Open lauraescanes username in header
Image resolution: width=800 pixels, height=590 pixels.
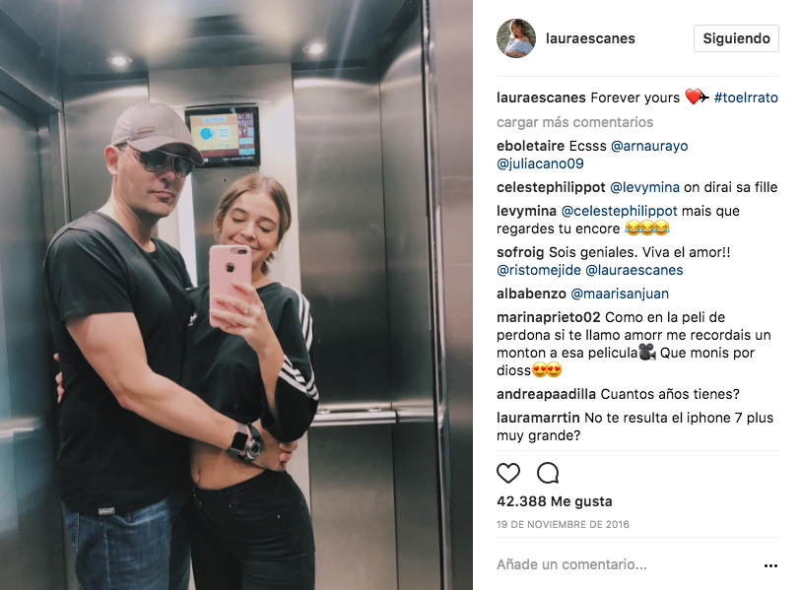tap(590, 38)
